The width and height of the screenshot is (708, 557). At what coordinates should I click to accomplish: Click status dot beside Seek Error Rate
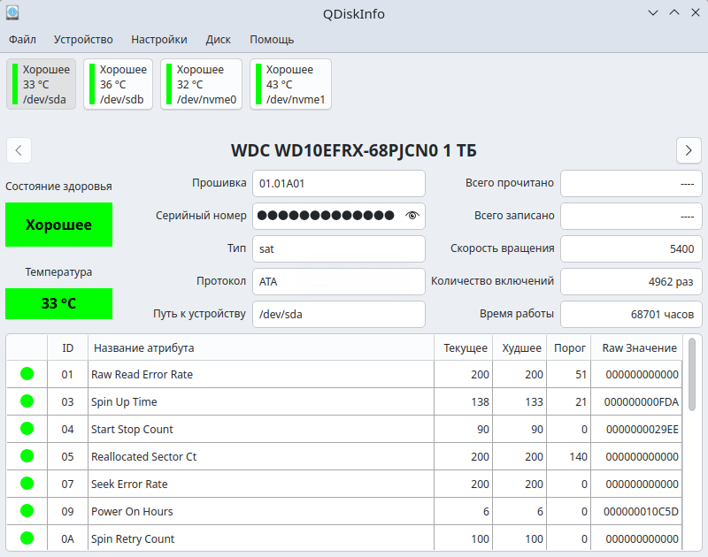(27, 484)
